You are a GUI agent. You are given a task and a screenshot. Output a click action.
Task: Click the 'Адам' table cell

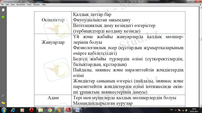pyautogui.click(x=53, y=100)
